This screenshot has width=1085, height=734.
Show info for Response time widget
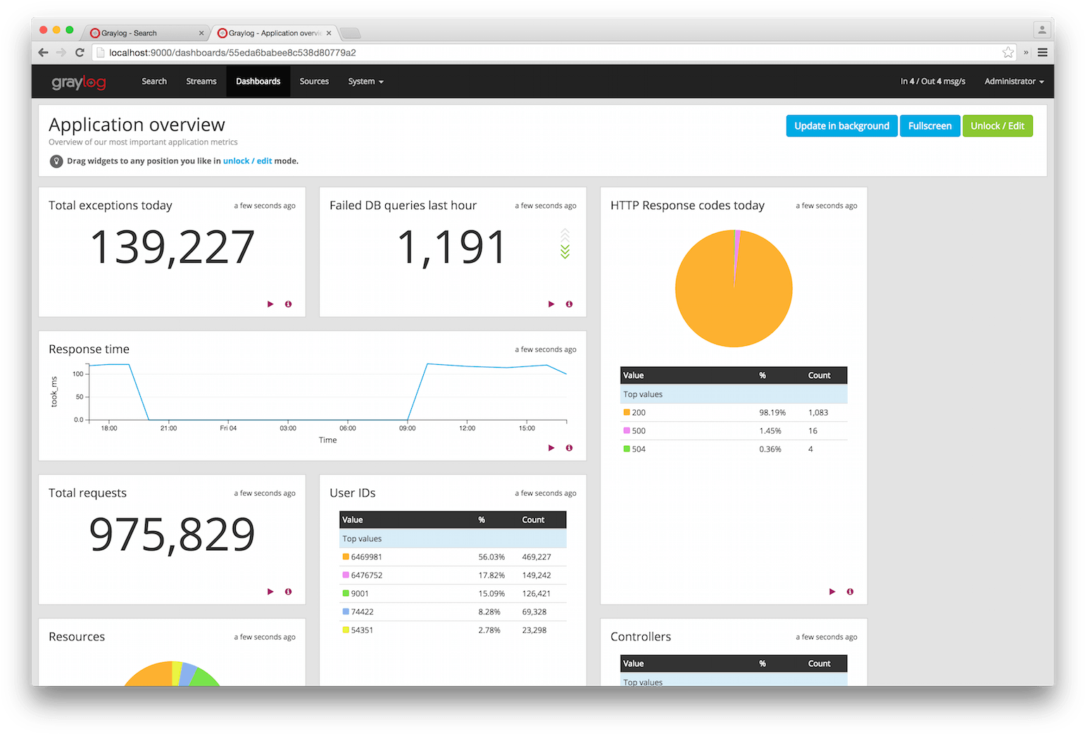pyautogui.click(x=569, y=448)
